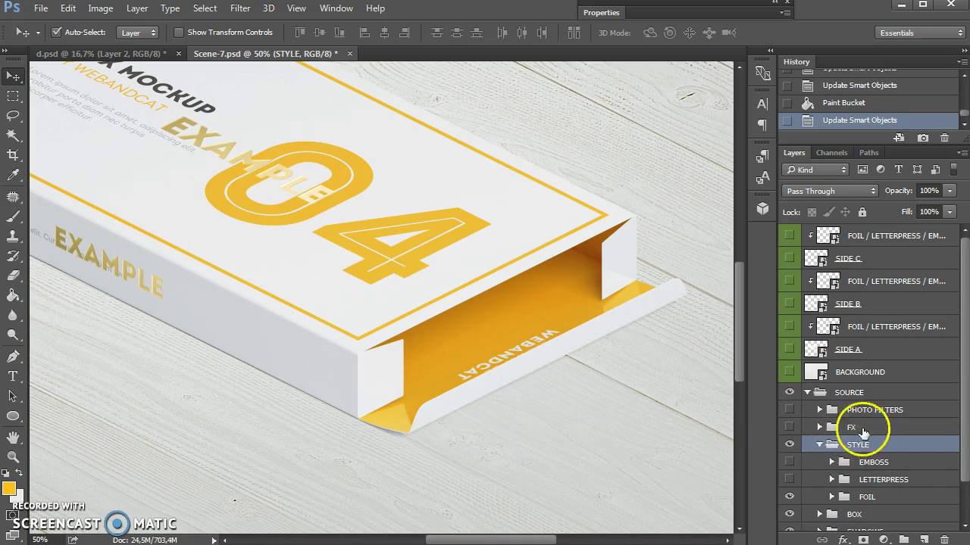The image size is (970, 545).
Task: Show the EMBOSS group
Action: (789, 462)
